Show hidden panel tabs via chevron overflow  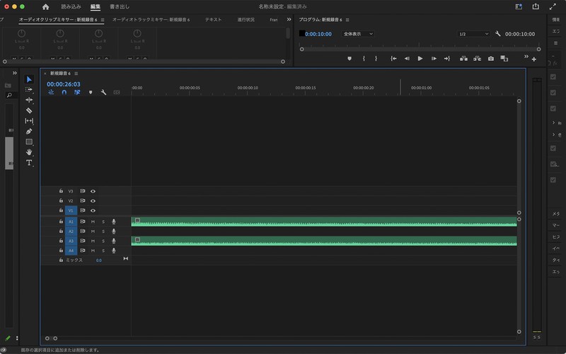pos(289,20)
